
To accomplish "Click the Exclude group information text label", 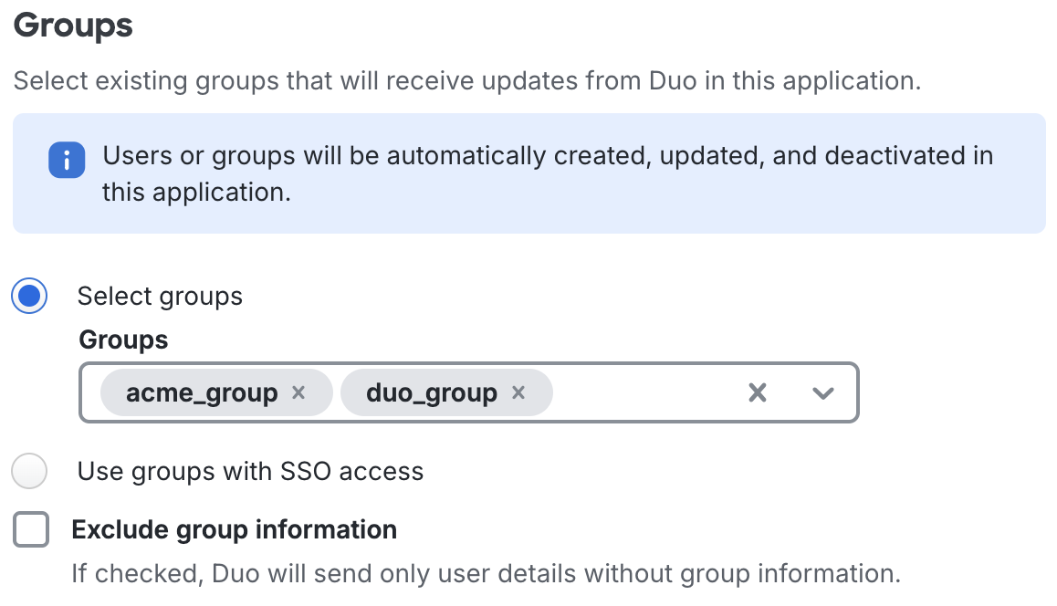I will (x=233, y=528).
